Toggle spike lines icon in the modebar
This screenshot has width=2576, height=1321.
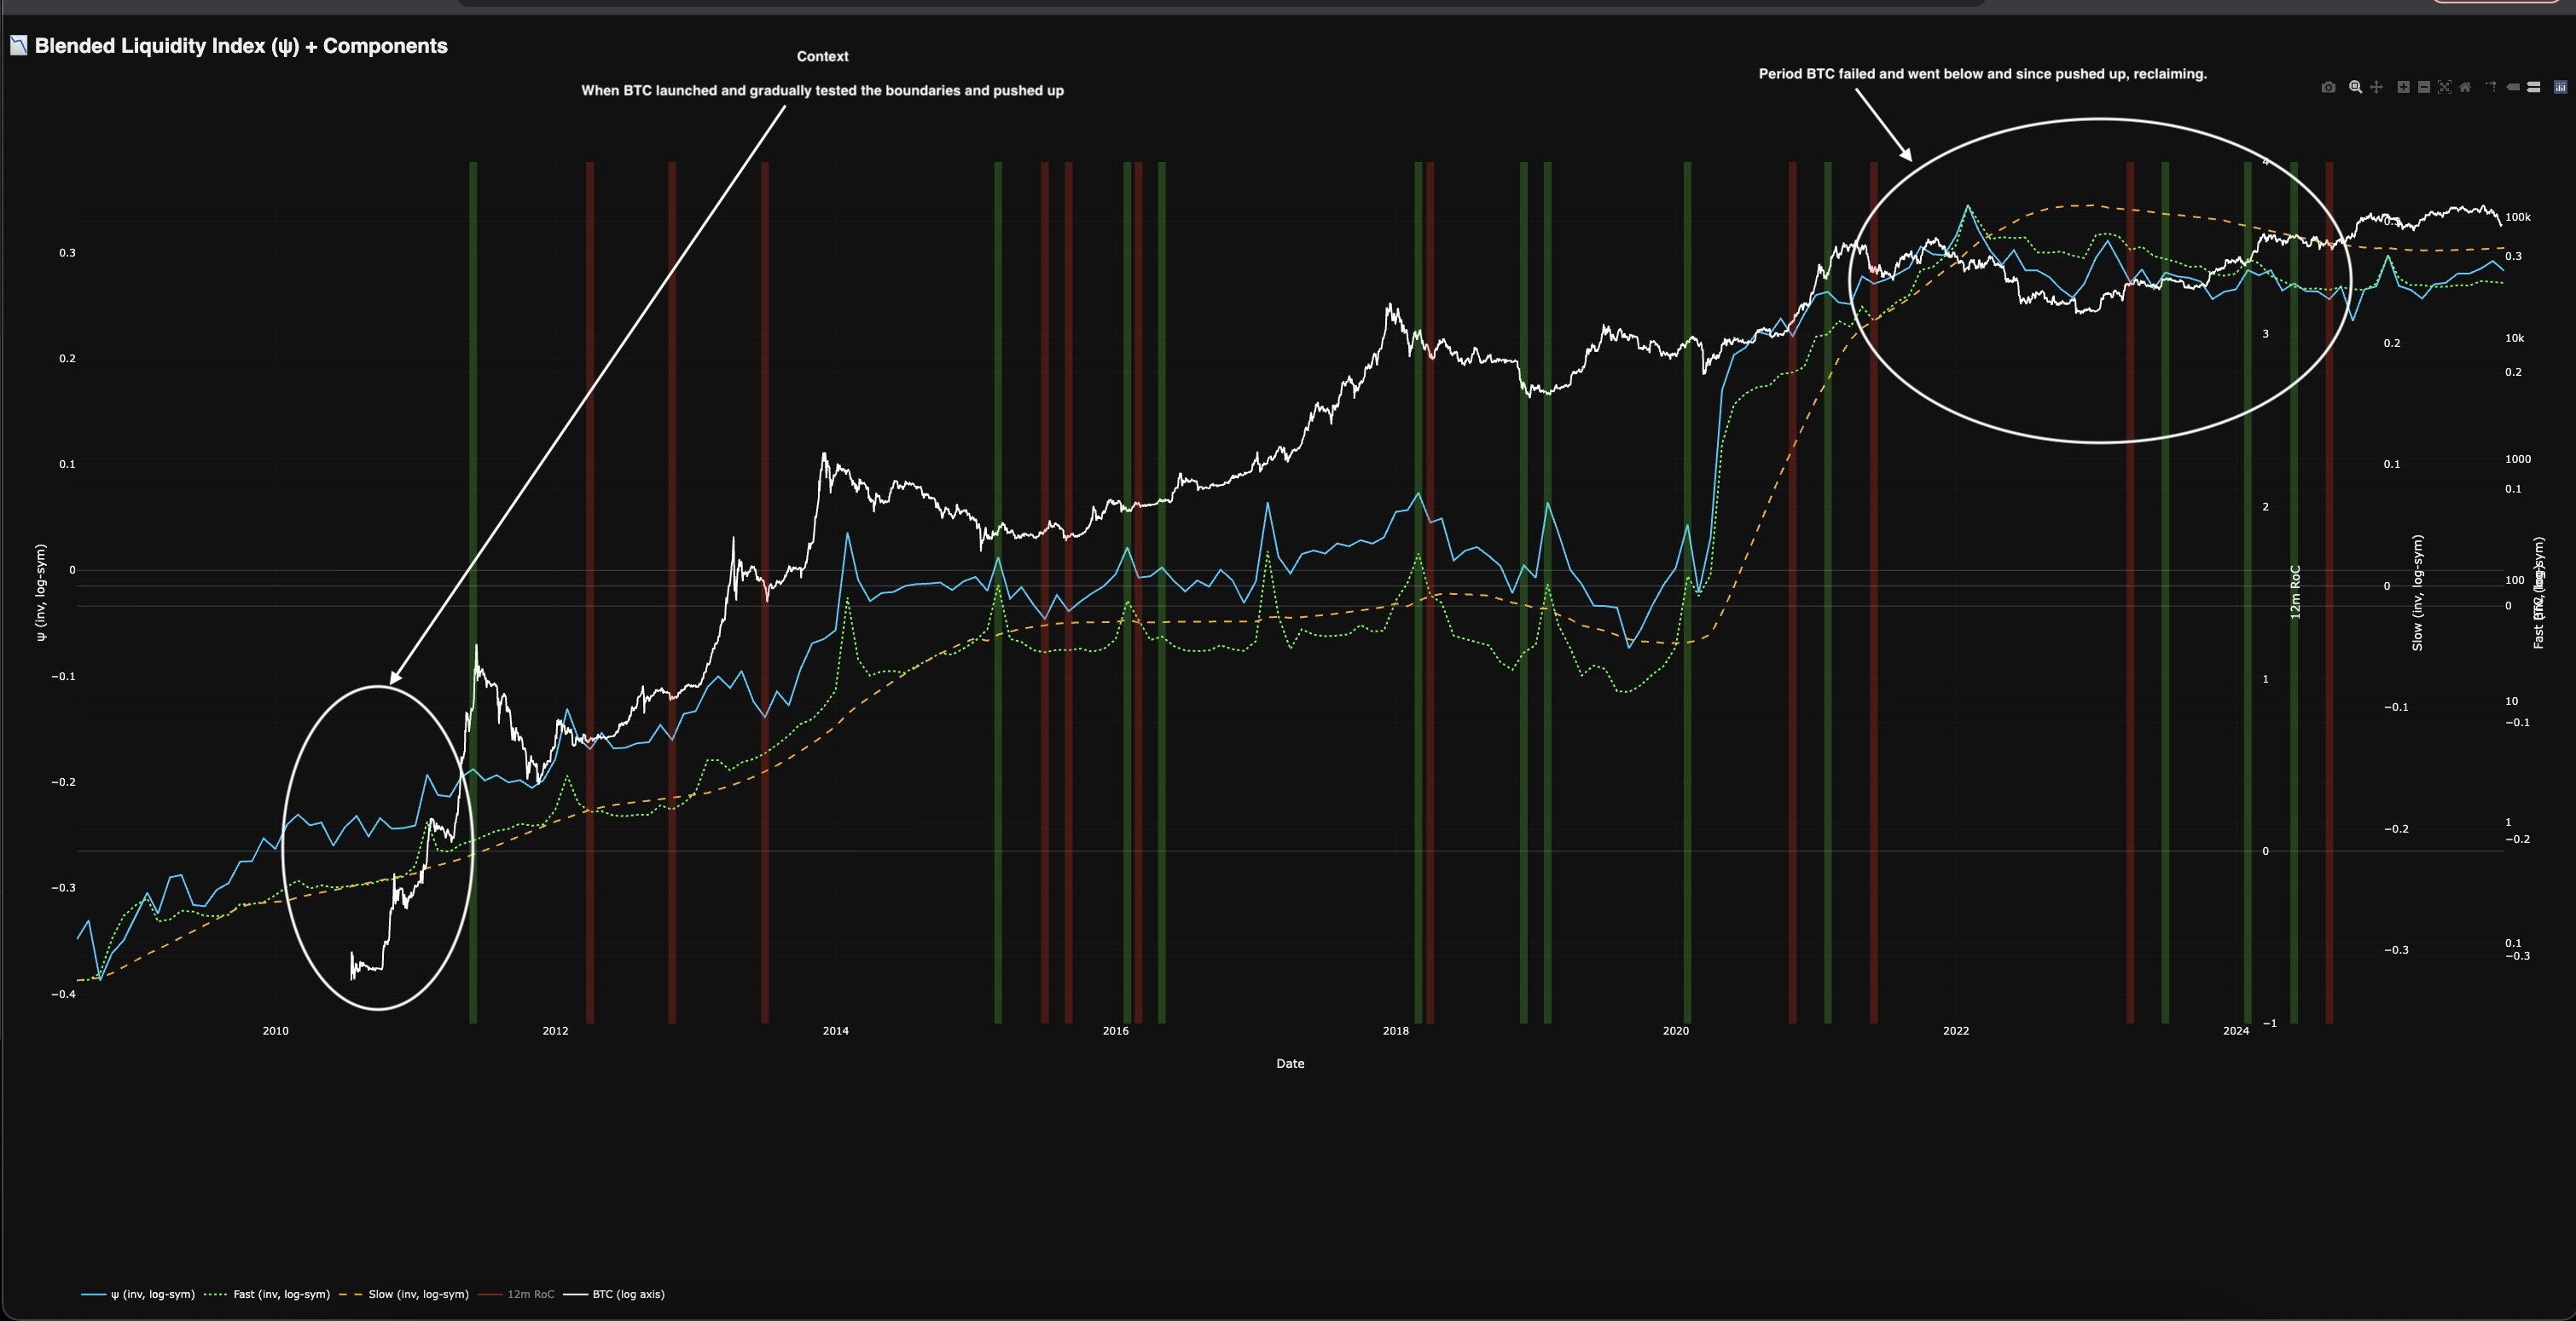coord(2491,88)
